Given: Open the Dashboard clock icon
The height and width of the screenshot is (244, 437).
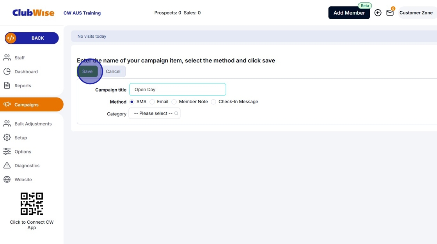Looking at the screenshot, I should [7, 71].
